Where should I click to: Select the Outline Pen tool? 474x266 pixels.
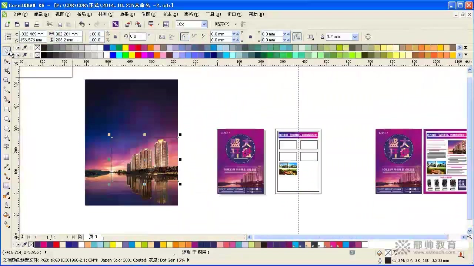click(x=6, y=205)
